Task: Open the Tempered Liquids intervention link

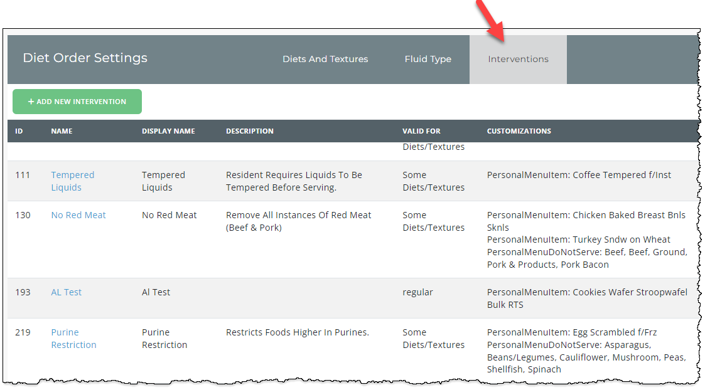Action: 73,181
